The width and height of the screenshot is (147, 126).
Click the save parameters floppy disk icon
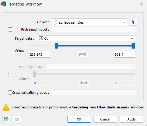coord(6,119)
